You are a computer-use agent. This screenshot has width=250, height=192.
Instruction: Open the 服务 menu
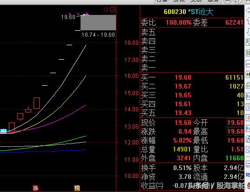click(x=213, y=1)
